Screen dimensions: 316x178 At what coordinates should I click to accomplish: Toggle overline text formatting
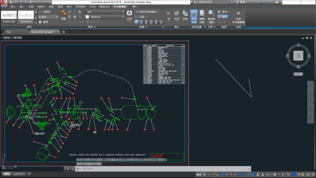(75, 17)
